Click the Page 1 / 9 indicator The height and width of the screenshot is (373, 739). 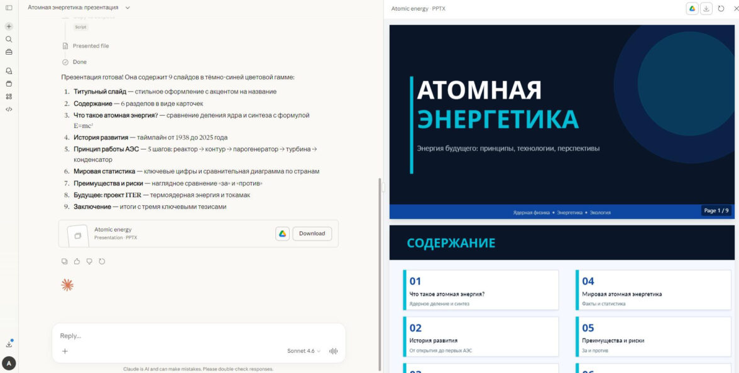716,210
